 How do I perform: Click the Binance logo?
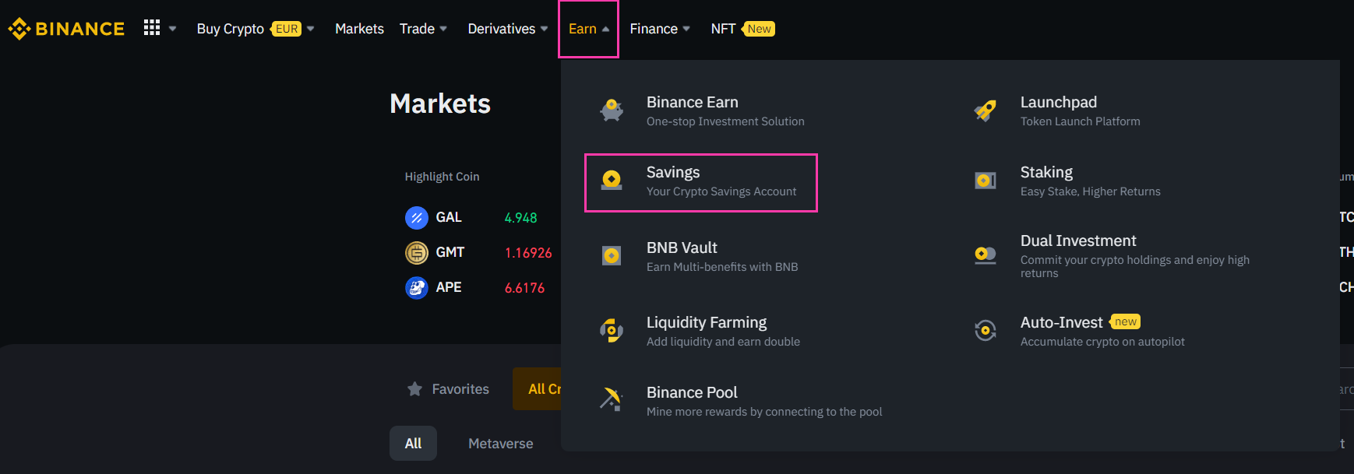66,29
